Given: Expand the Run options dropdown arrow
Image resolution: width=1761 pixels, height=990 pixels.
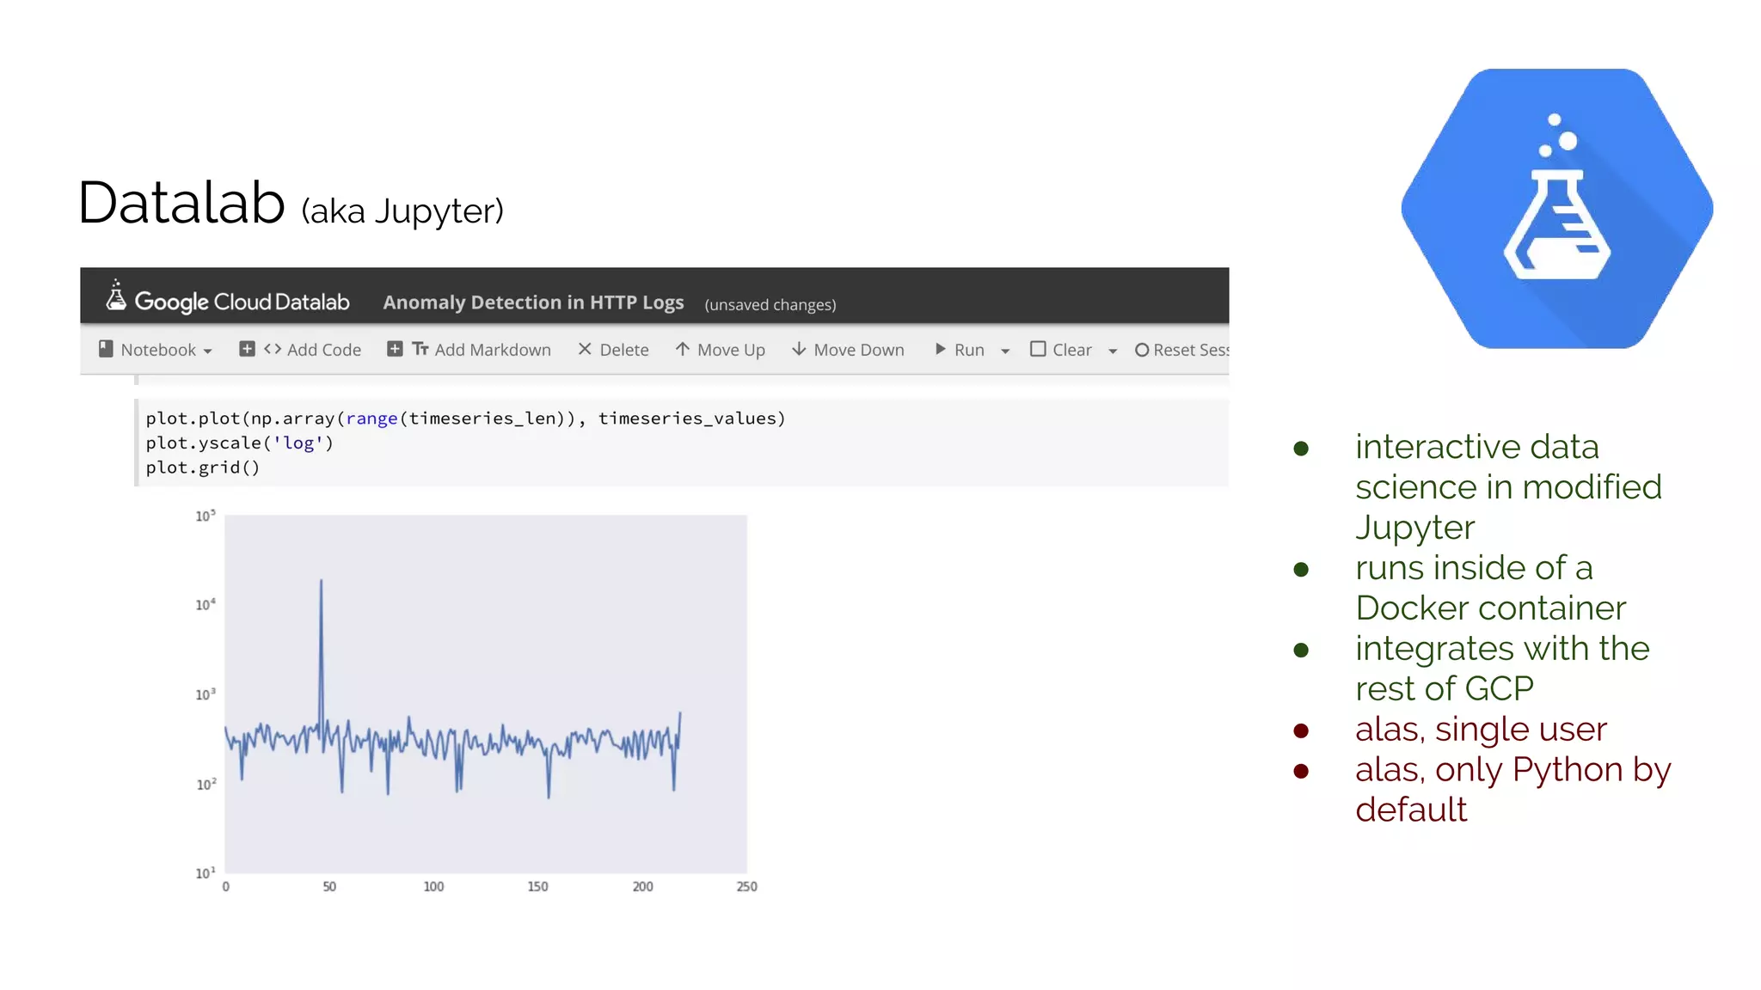Looking at the screenshot, I should point(1005,351).
